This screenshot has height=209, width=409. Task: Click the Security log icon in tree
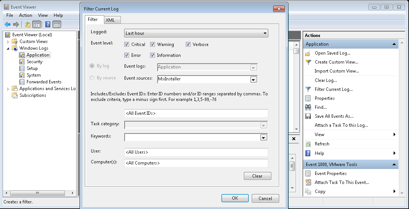click(22, 62)
